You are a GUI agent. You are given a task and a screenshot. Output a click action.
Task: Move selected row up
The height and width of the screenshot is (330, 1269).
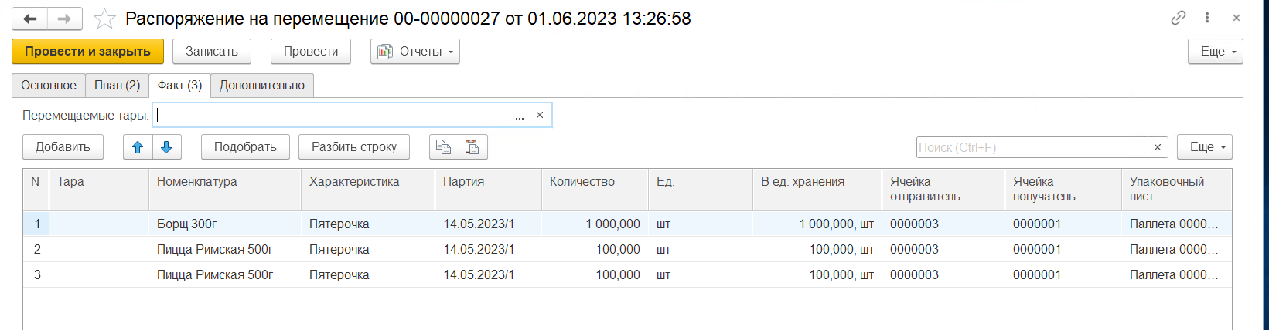point(138,147)
